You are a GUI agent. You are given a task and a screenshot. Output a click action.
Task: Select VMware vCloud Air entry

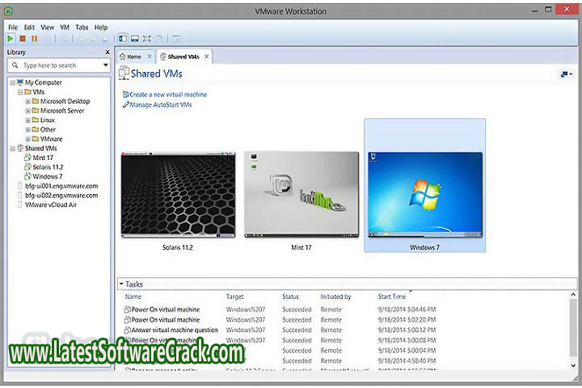click(x=51, y=205)
